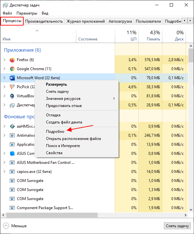Switch to the Подробности tab

coord(173,21)
